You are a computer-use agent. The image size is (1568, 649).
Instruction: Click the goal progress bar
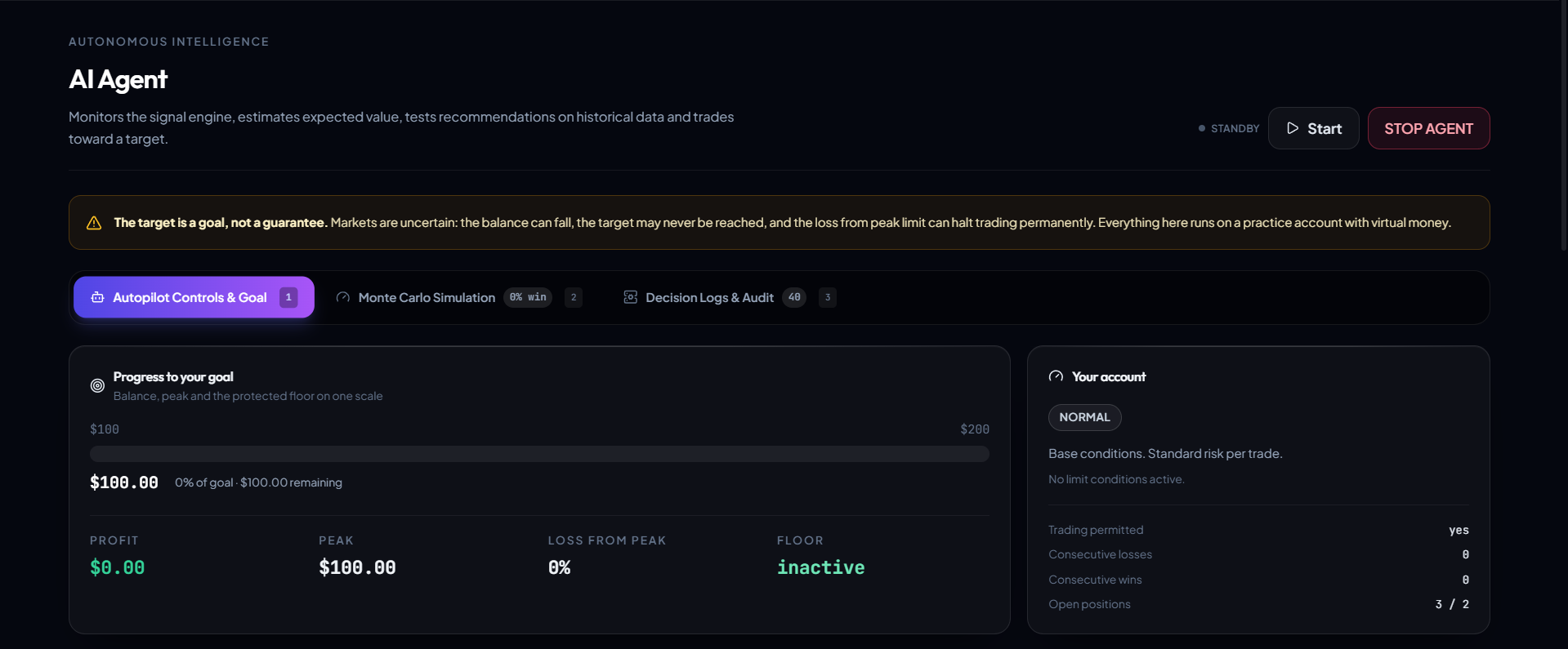point(539,454)
